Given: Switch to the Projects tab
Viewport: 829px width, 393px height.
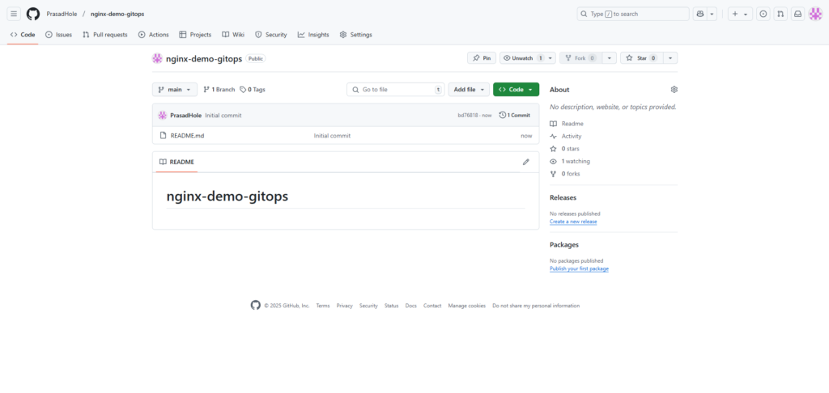Looking at the screenshot, I should [195, 35].
